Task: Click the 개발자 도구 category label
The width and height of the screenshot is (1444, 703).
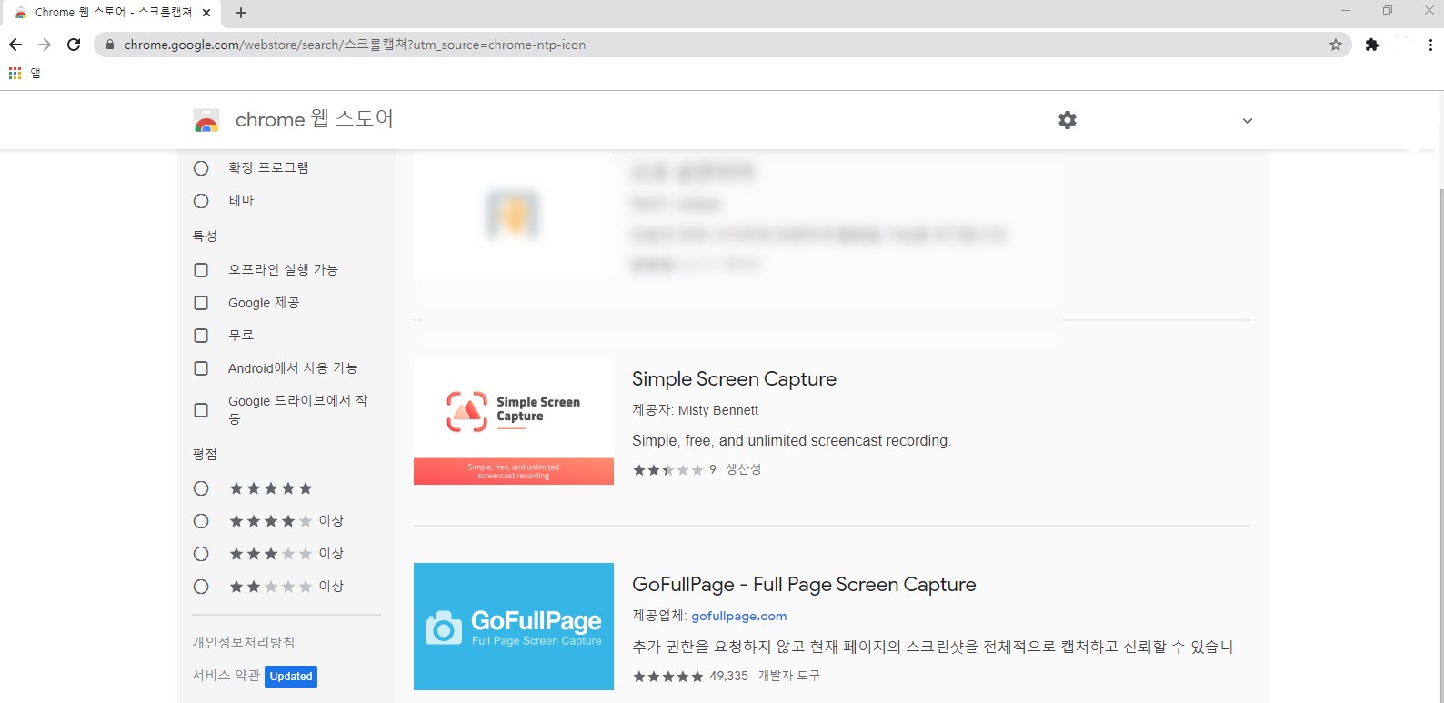Action: [789, 676]
